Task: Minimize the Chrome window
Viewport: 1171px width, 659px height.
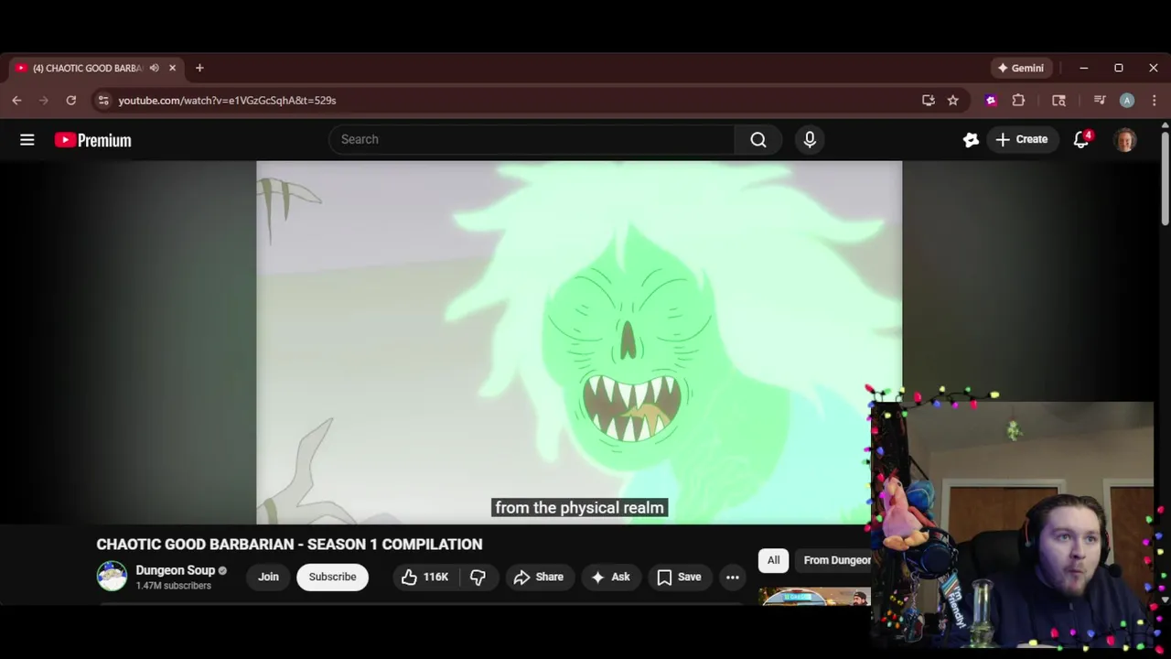Action: (x=1084, y=68)
